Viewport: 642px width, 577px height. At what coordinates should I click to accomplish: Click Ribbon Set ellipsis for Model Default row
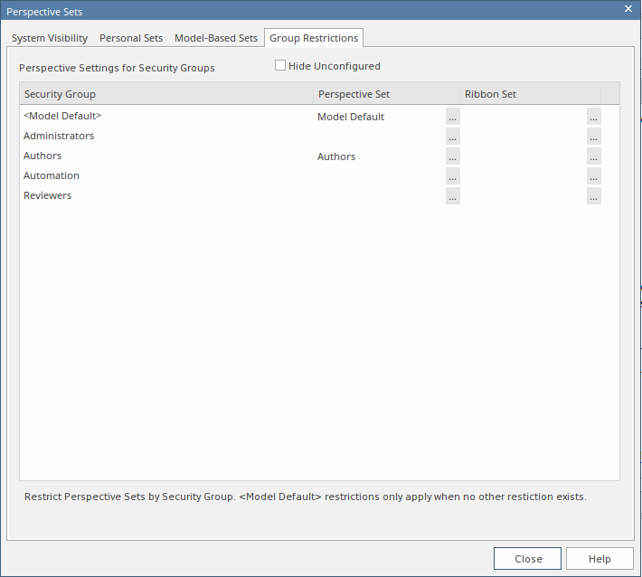coord(593,117)
